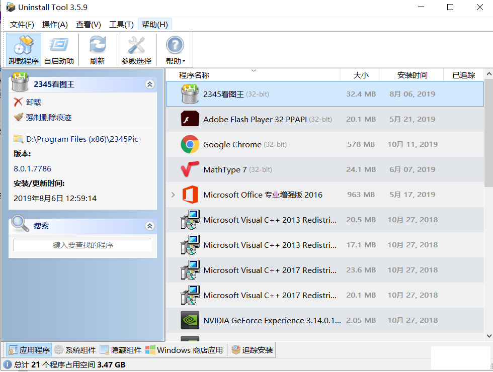Image resolution: width=493 pixels, height=372 pixels.
Task: Switch to the 应用程序 tab
Action: 29,350
